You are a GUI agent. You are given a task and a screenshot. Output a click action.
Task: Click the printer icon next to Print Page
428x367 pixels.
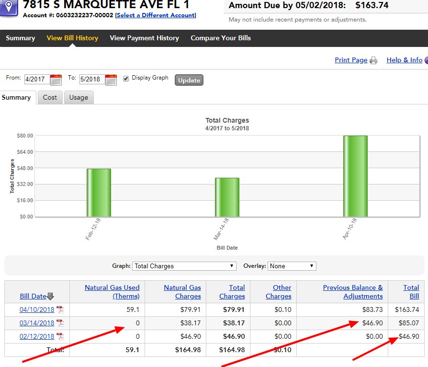[x=373, y=60]
